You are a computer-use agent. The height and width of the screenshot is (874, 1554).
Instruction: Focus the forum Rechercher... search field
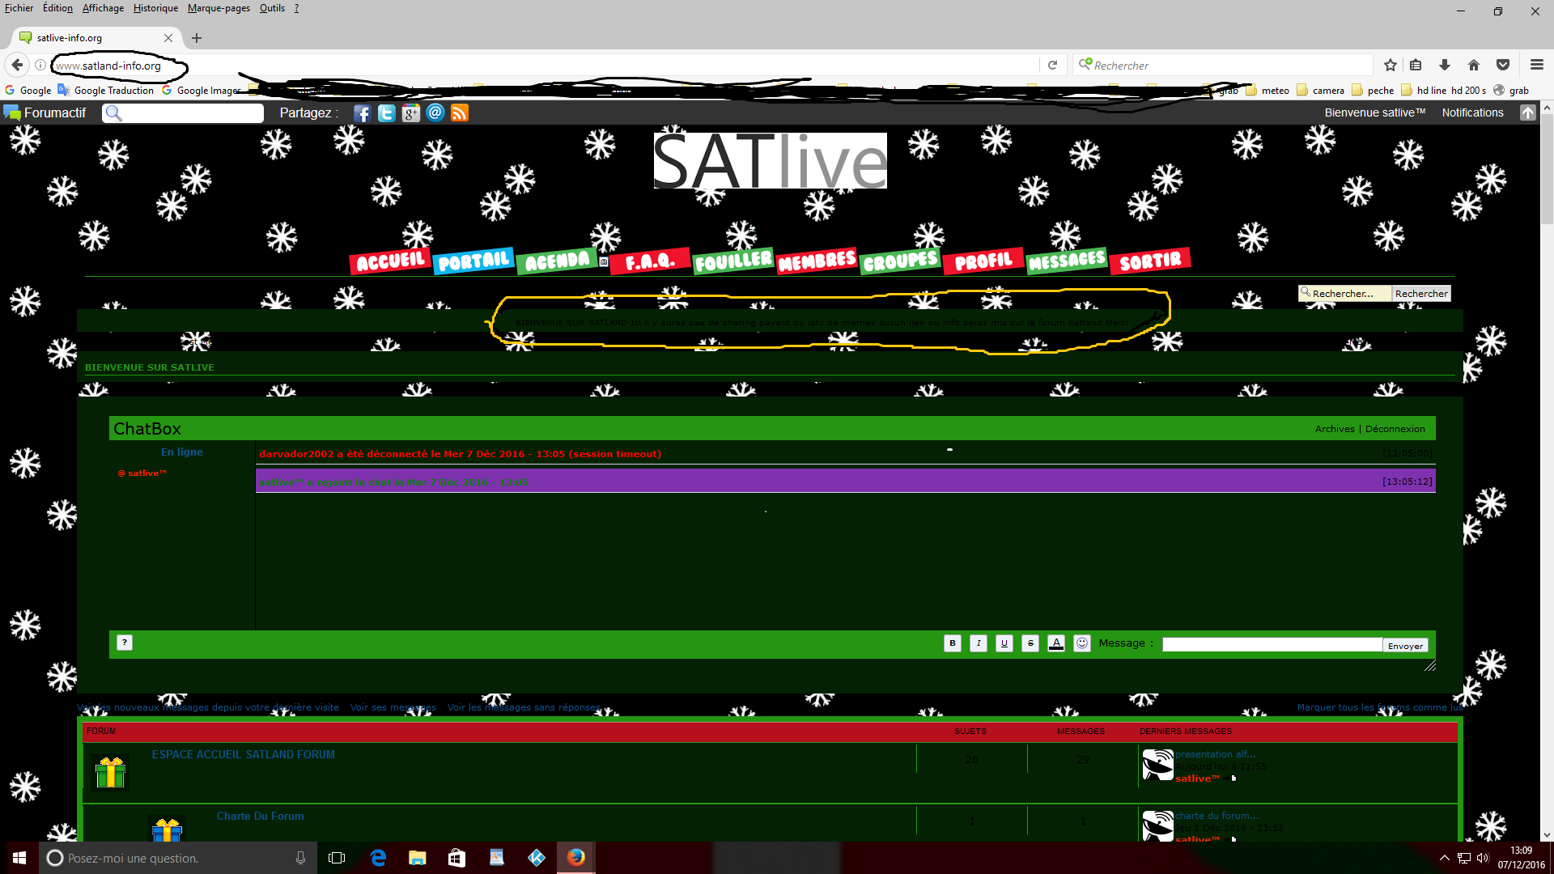1345,294
